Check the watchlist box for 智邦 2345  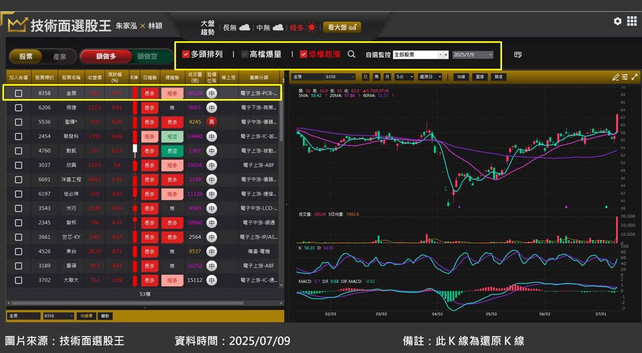tap(19, 223)
